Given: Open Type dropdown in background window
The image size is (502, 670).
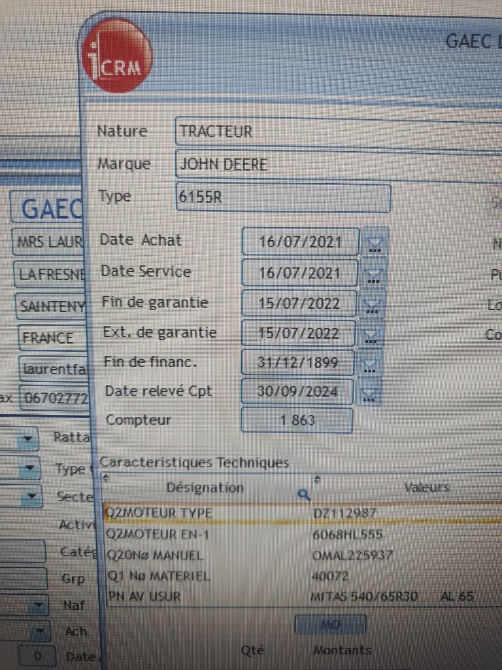Looking at the screenshot, I should [x=29, y=468].
